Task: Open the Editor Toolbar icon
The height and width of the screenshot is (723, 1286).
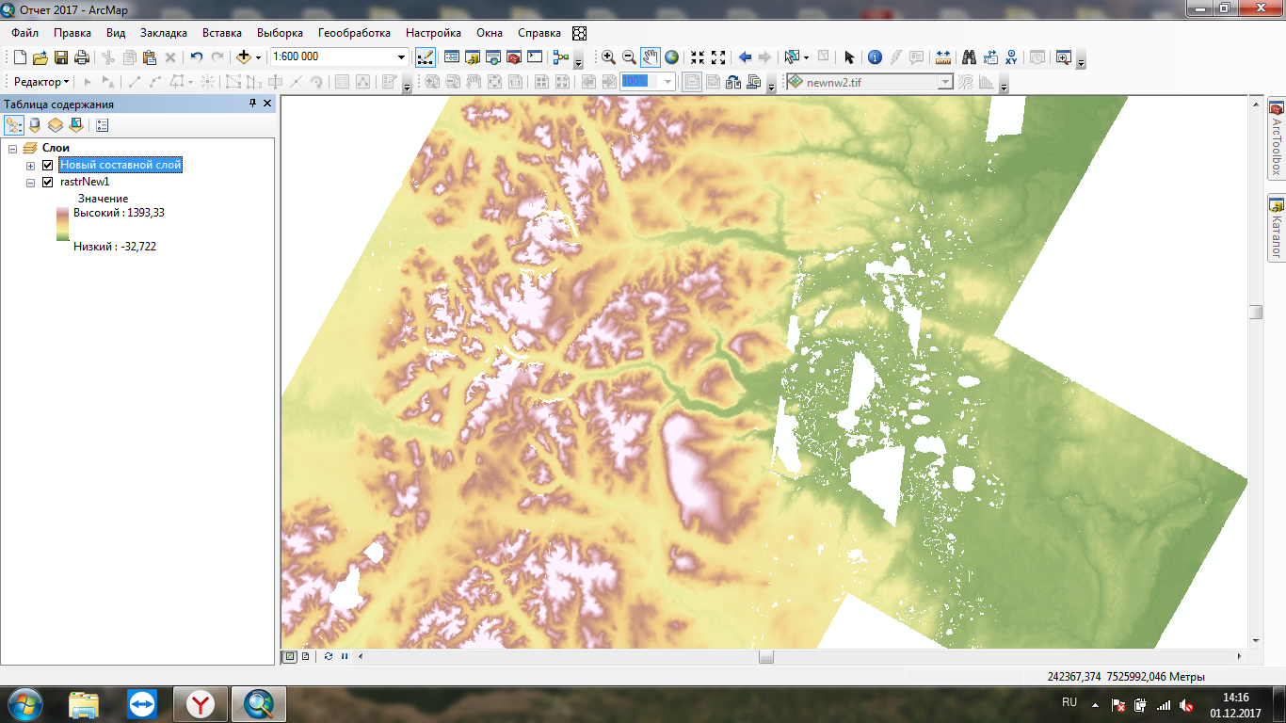Action: (426, 57)
